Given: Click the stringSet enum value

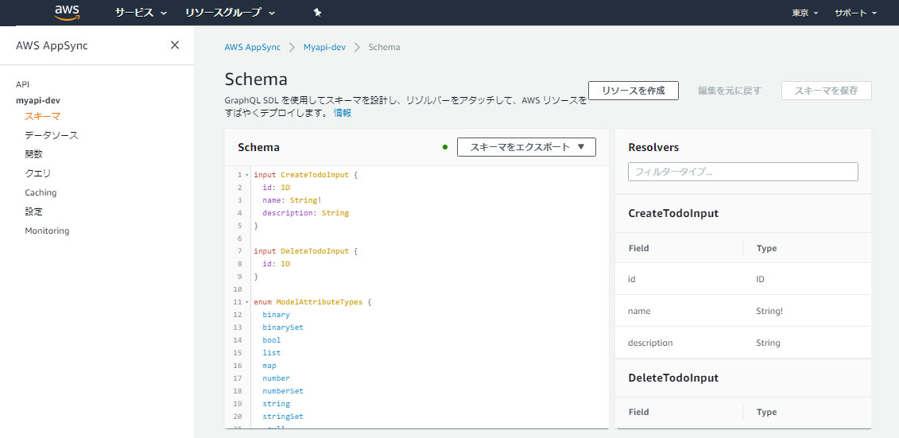Looking at the screenshot, I should pos(283,417).
